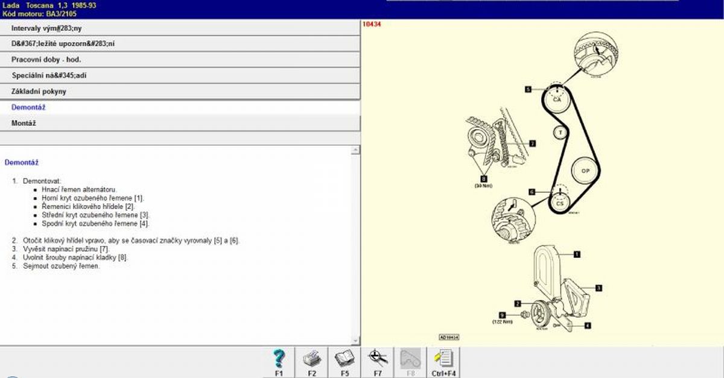
Task: Print the page using the F2 printer icon
Action: click(312, 360)
